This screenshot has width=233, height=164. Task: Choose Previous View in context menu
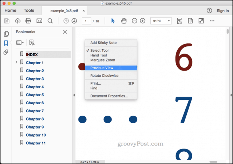click(x=111, y=68)
